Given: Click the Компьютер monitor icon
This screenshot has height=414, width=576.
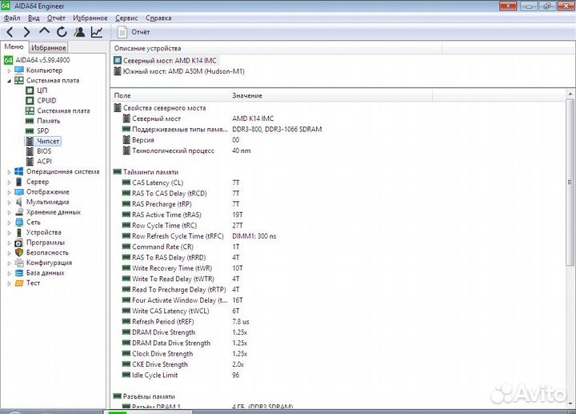Looking at the screenshot, I should (19, 70).
